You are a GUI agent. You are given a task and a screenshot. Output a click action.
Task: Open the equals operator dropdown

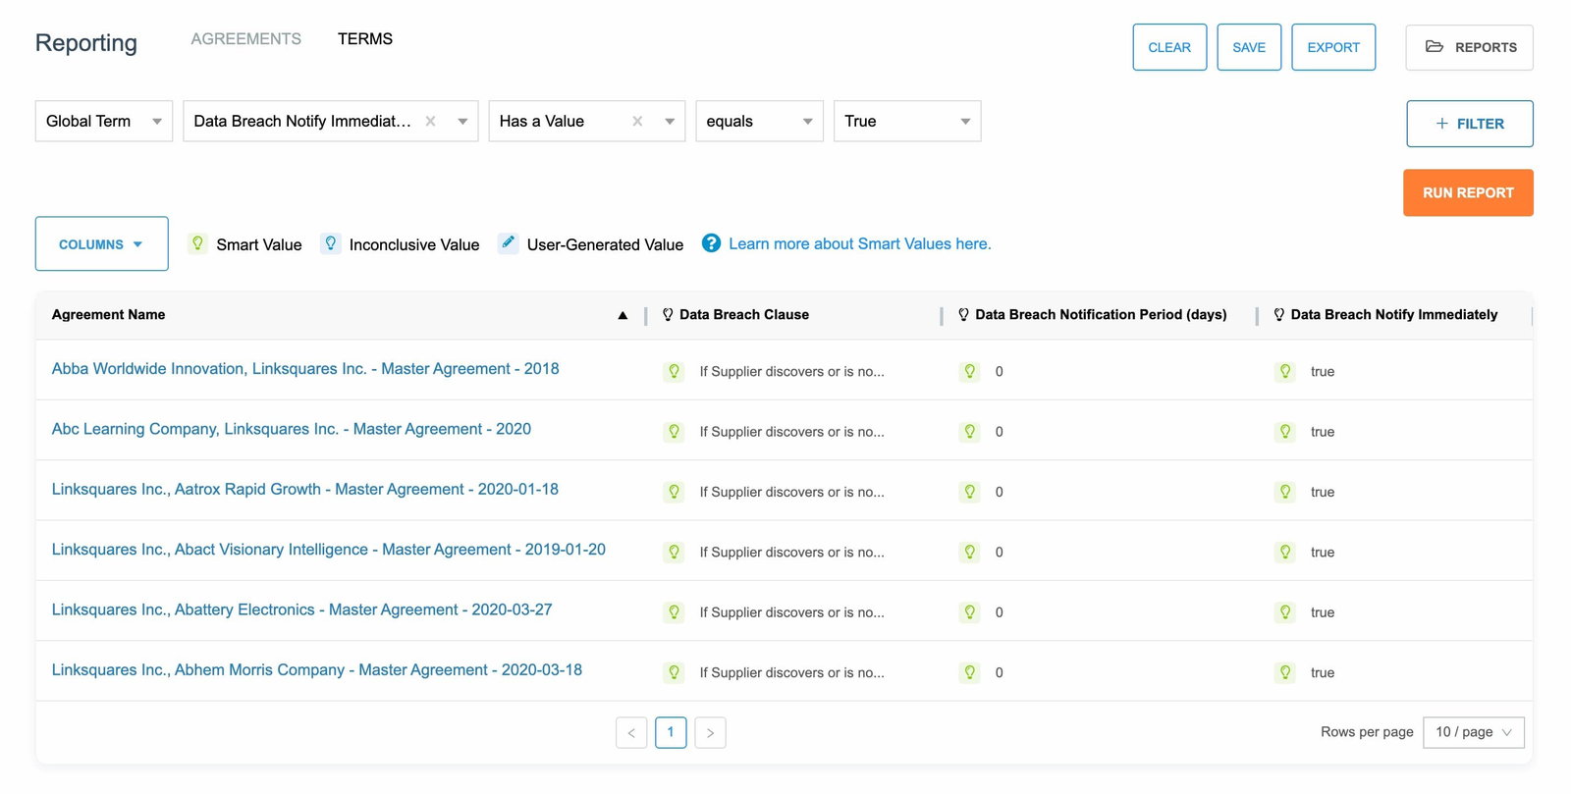(x=759, y=122)
